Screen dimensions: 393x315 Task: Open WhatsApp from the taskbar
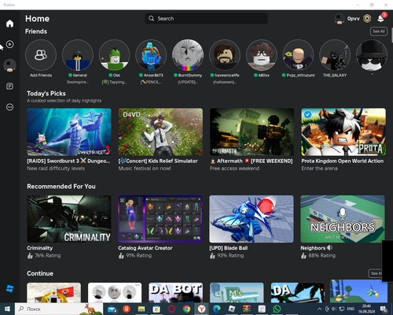click(277, 309)
